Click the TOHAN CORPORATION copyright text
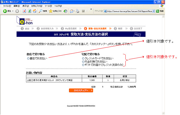 coord(81,106)
